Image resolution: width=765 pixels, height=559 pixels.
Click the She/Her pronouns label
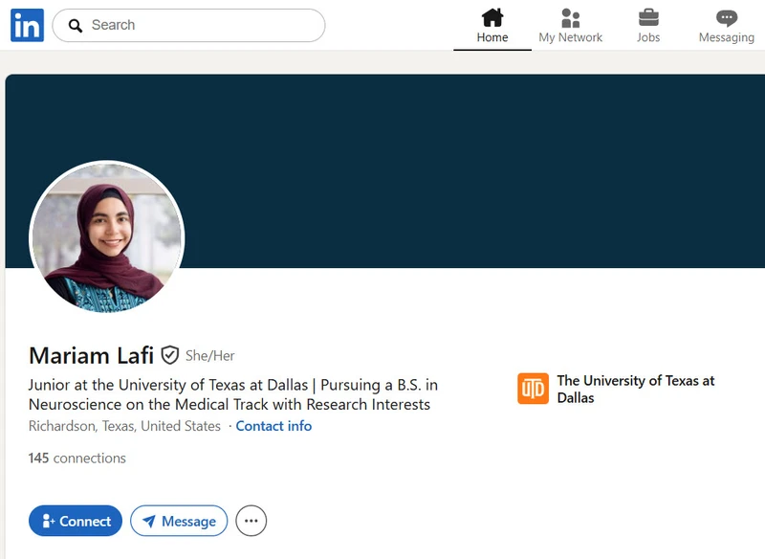coord(210,356)
